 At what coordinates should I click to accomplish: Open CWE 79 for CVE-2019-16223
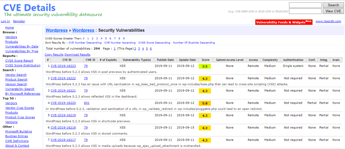coord(86,66)
